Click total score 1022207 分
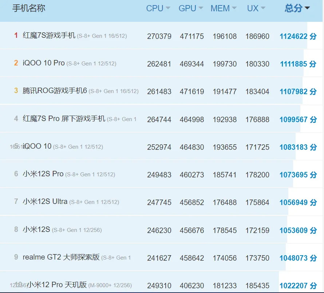This screenshot has width=324, height=293. 298,286
